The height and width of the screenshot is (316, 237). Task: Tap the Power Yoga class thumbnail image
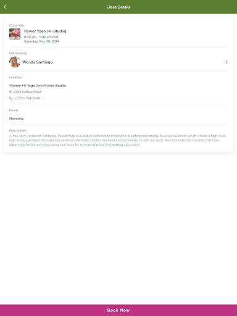tap(15, 34)
